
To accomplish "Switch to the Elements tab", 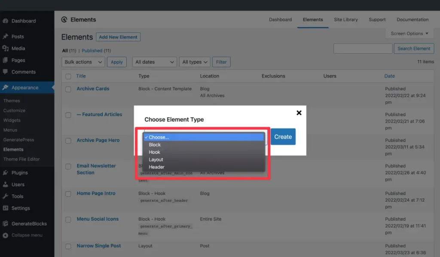I will pos(313,20).
